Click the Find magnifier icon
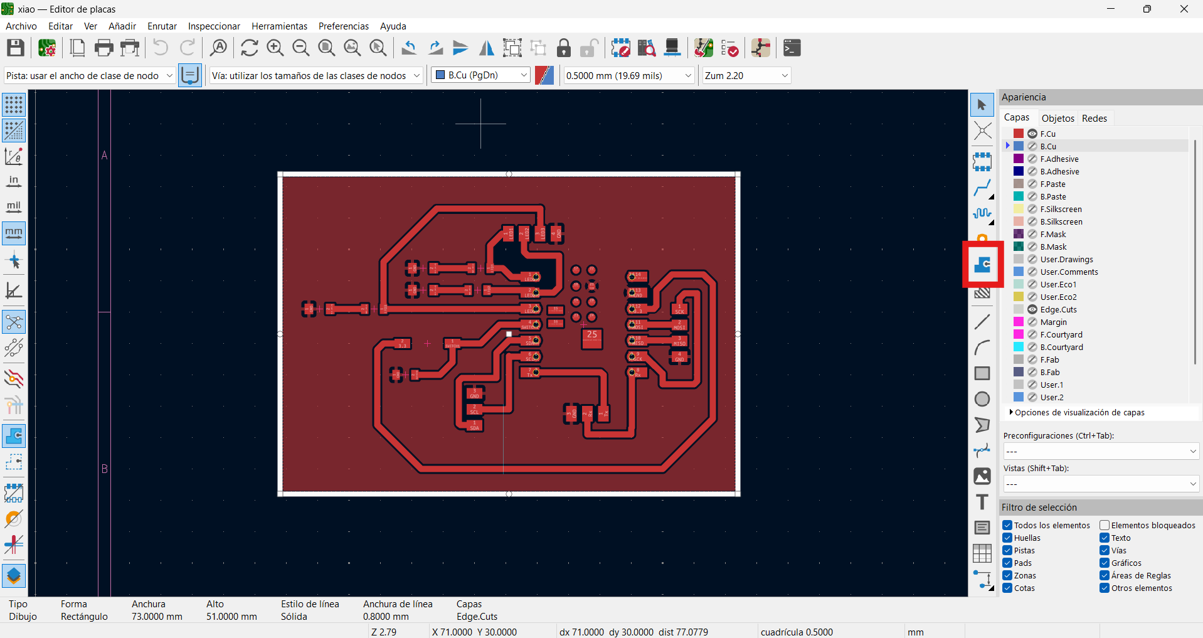 (x=218, y=48)
